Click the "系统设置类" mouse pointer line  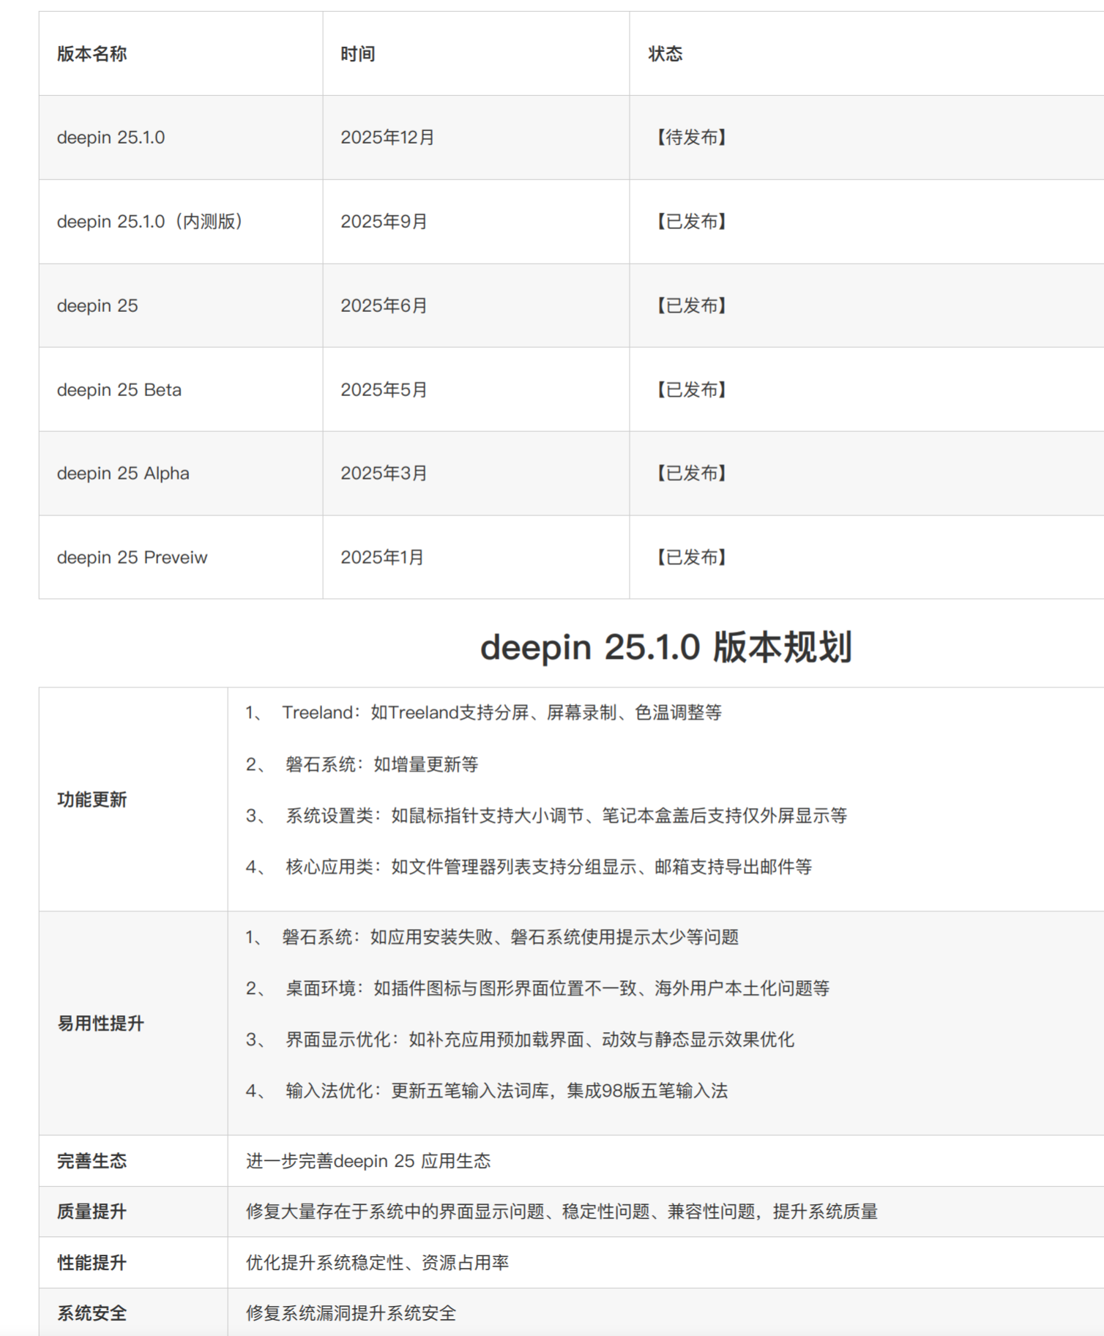[546, 816]
